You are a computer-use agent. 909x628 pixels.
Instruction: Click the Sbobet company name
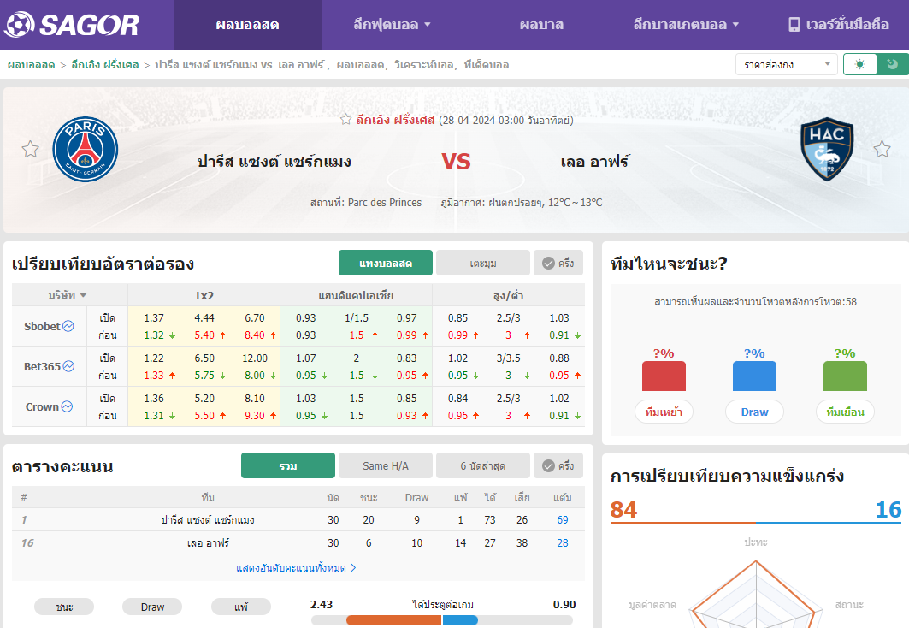tap(42, 326)
